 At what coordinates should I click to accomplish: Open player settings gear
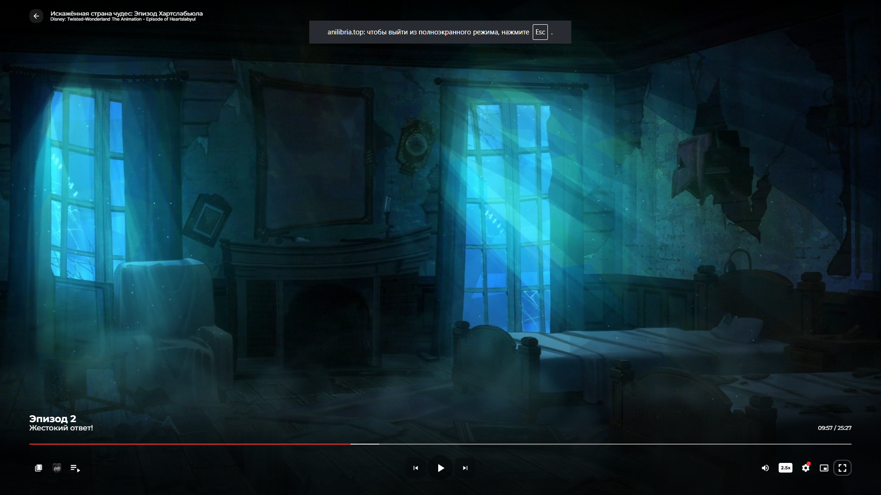pyautogui.click(x=806, y=468)
